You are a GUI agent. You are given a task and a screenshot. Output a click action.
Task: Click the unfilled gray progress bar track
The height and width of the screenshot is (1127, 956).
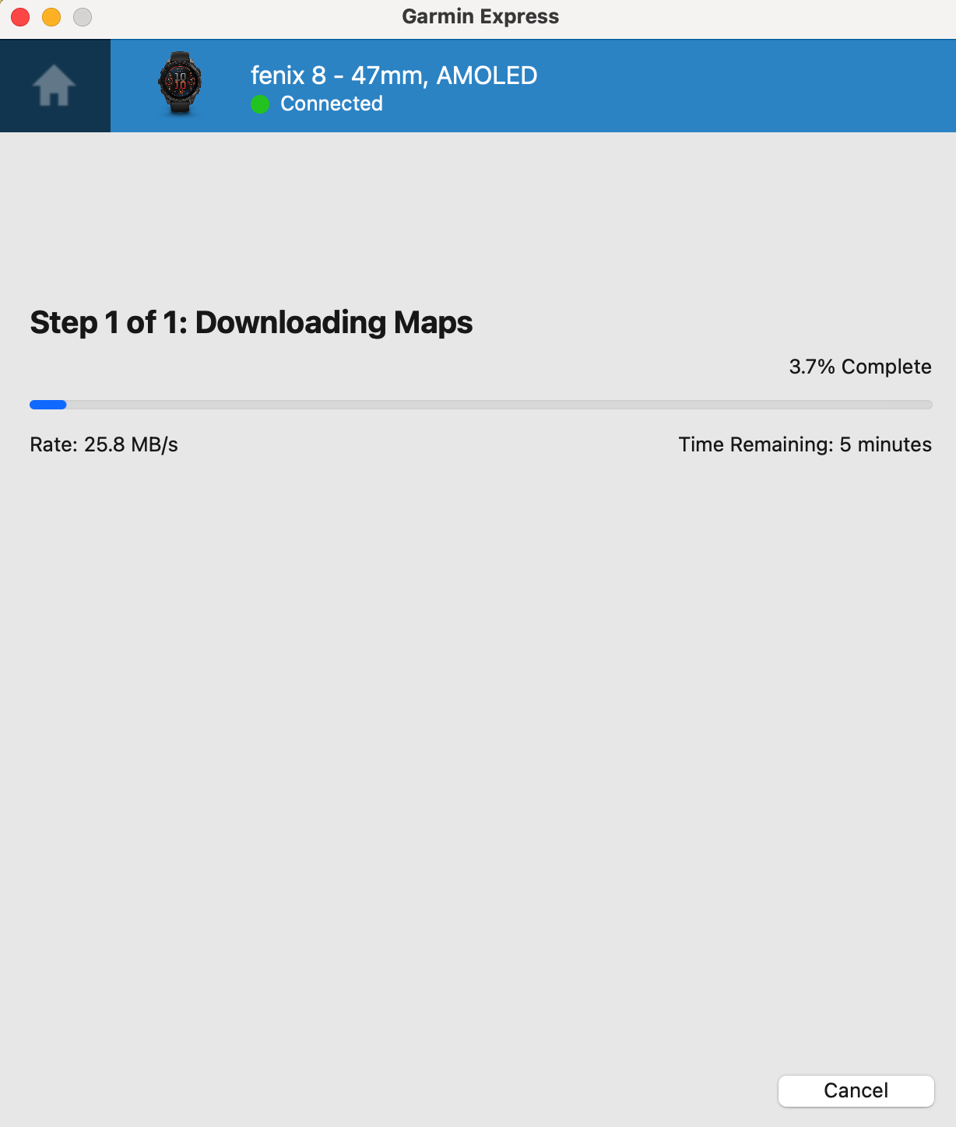[x=499, y=405]
